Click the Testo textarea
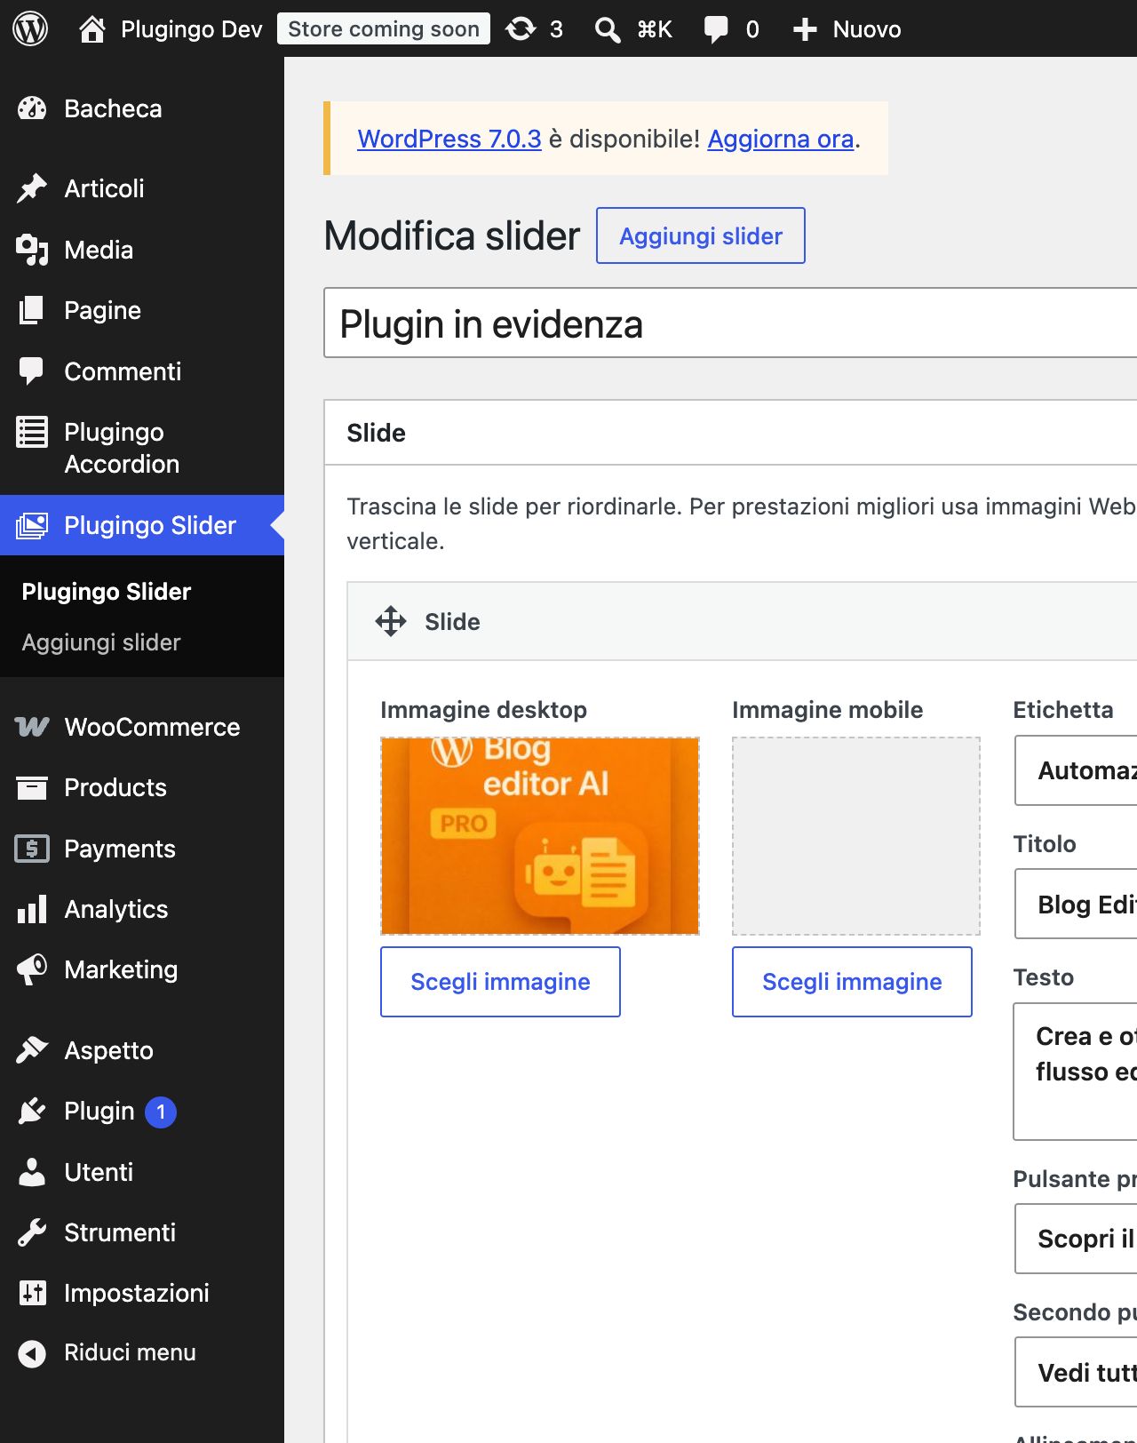 coord(1075,1072)
